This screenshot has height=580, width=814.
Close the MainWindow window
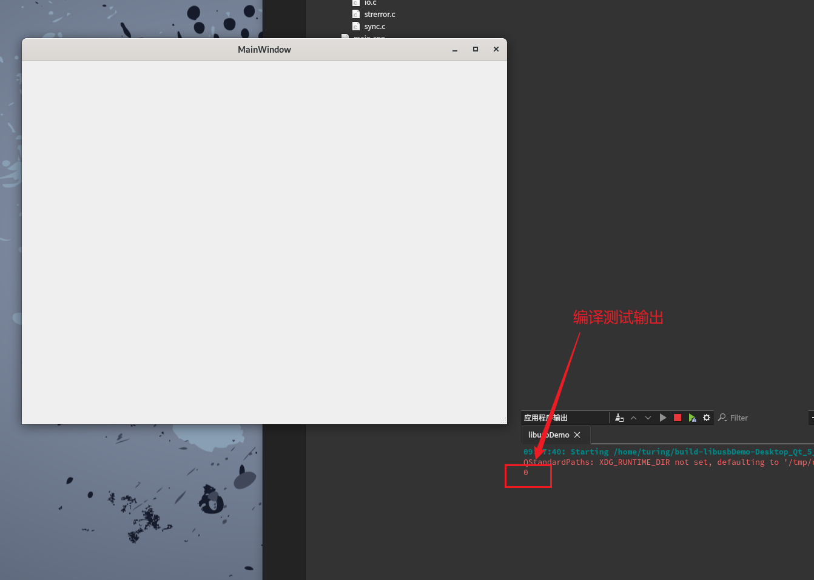click(496, 49)
